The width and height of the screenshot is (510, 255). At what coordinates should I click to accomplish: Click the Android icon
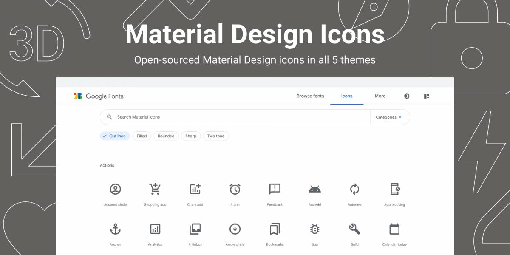[x=314, y=189]
